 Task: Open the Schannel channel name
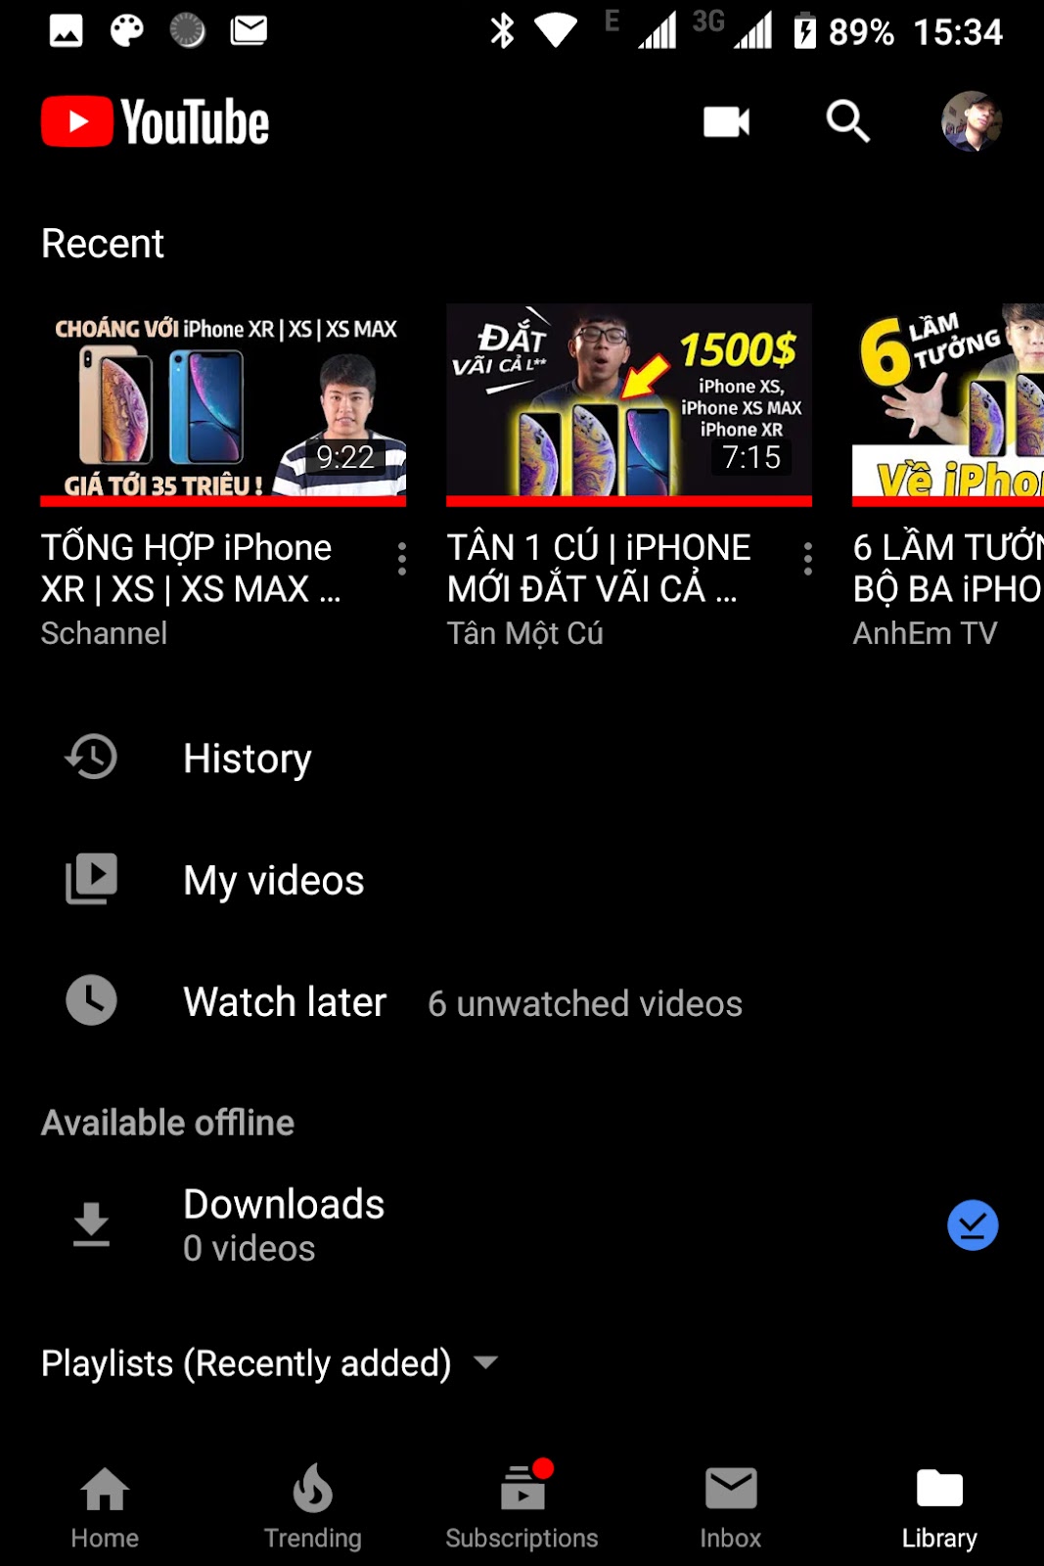coord(104,633)
